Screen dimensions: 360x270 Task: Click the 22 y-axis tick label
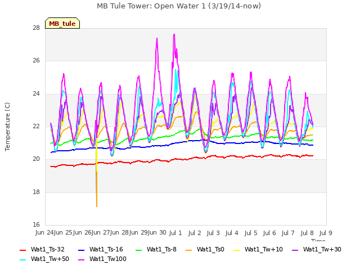[36, 126]
